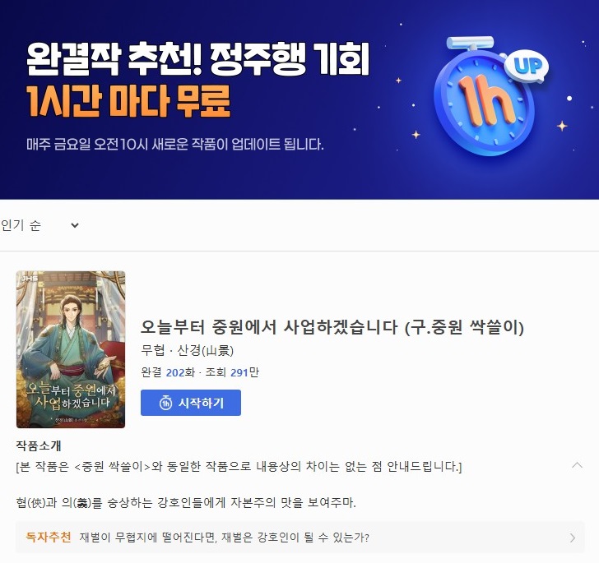This screenshot has height=563, width=599.
Task: Open the reader recommendation text 재벌이 무협지에 떨어진다면
Action: [x=225, y=538]
